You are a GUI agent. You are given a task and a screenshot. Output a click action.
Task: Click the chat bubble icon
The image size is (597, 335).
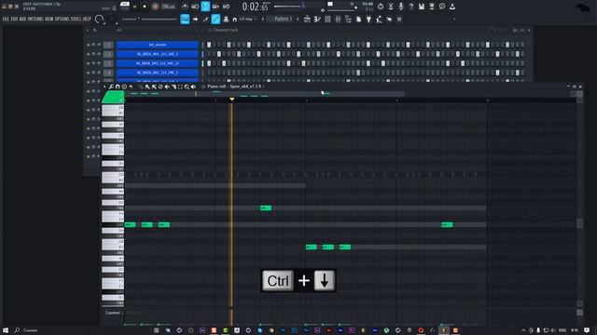[x=442, y=7]
